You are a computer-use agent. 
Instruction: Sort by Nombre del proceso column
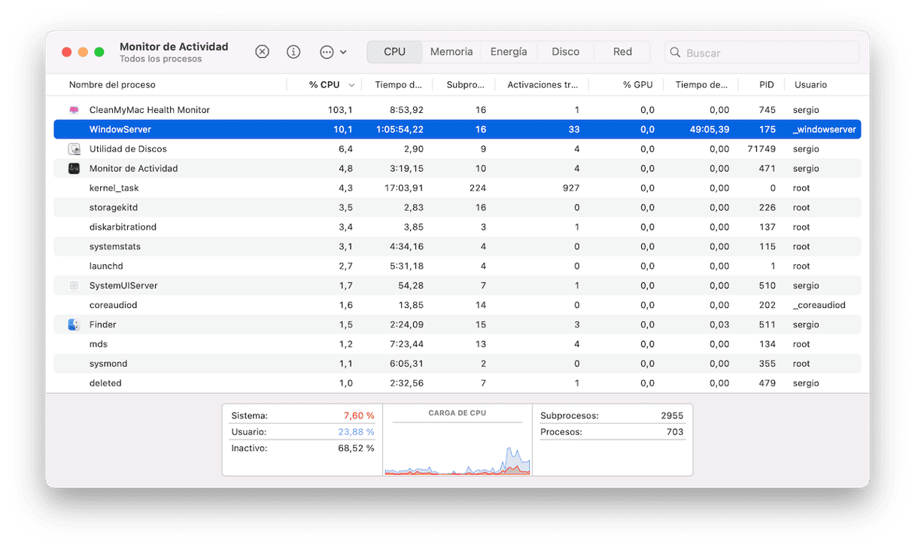tap(112, 85)
